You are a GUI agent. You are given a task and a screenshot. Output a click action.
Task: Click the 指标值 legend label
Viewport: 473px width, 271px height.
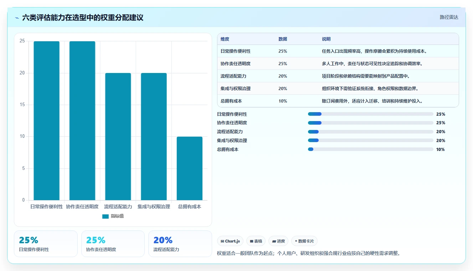[117, 216]
